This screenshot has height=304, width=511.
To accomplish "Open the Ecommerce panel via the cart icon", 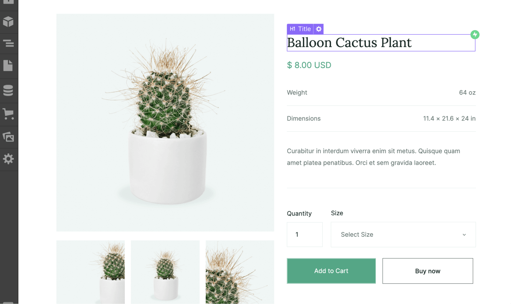I will tap(9, 114).
